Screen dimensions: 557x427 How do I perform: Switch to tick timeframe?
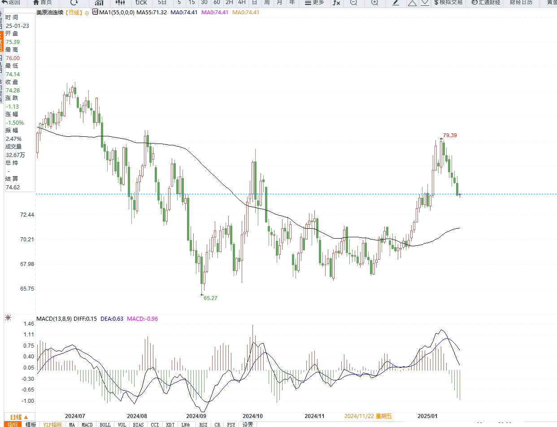tap(141, 2)
